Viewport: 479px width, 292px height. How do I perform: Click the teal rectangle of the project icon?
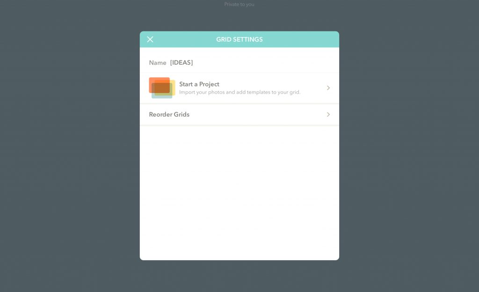(x=162, y=91)
